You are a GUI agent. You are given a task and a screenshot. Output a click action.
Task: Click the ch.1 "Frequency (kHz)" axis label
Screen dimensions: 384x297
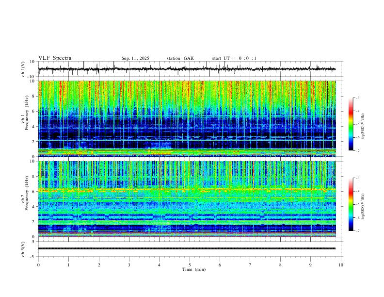[27, 113]
